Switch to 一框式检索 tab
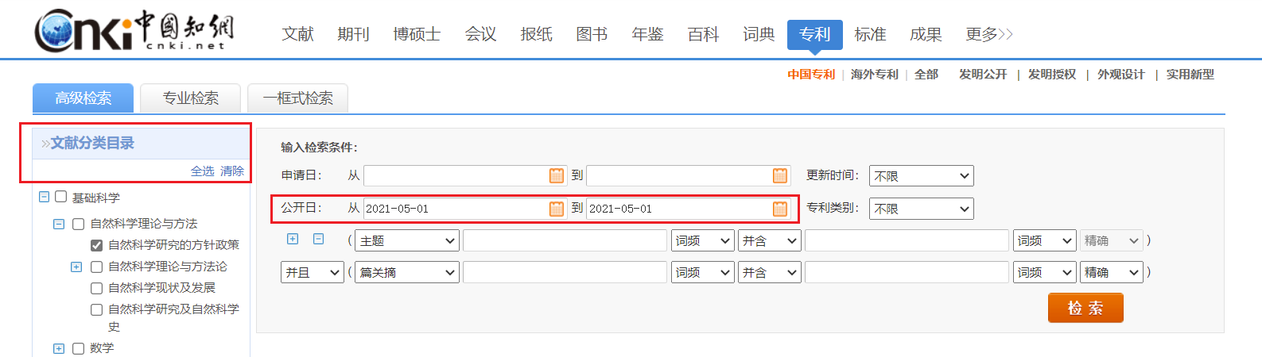Screen dimensions: 1262x357 point(298,98)
